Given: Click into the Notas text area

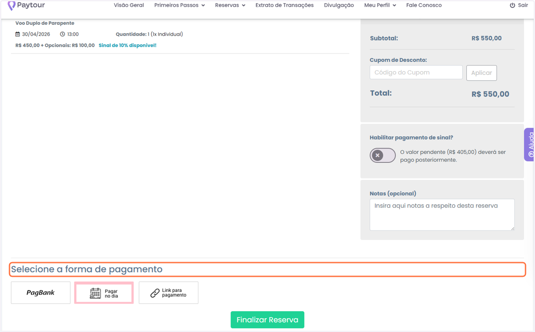Looking at the screenshot, I should pos(442,215).
